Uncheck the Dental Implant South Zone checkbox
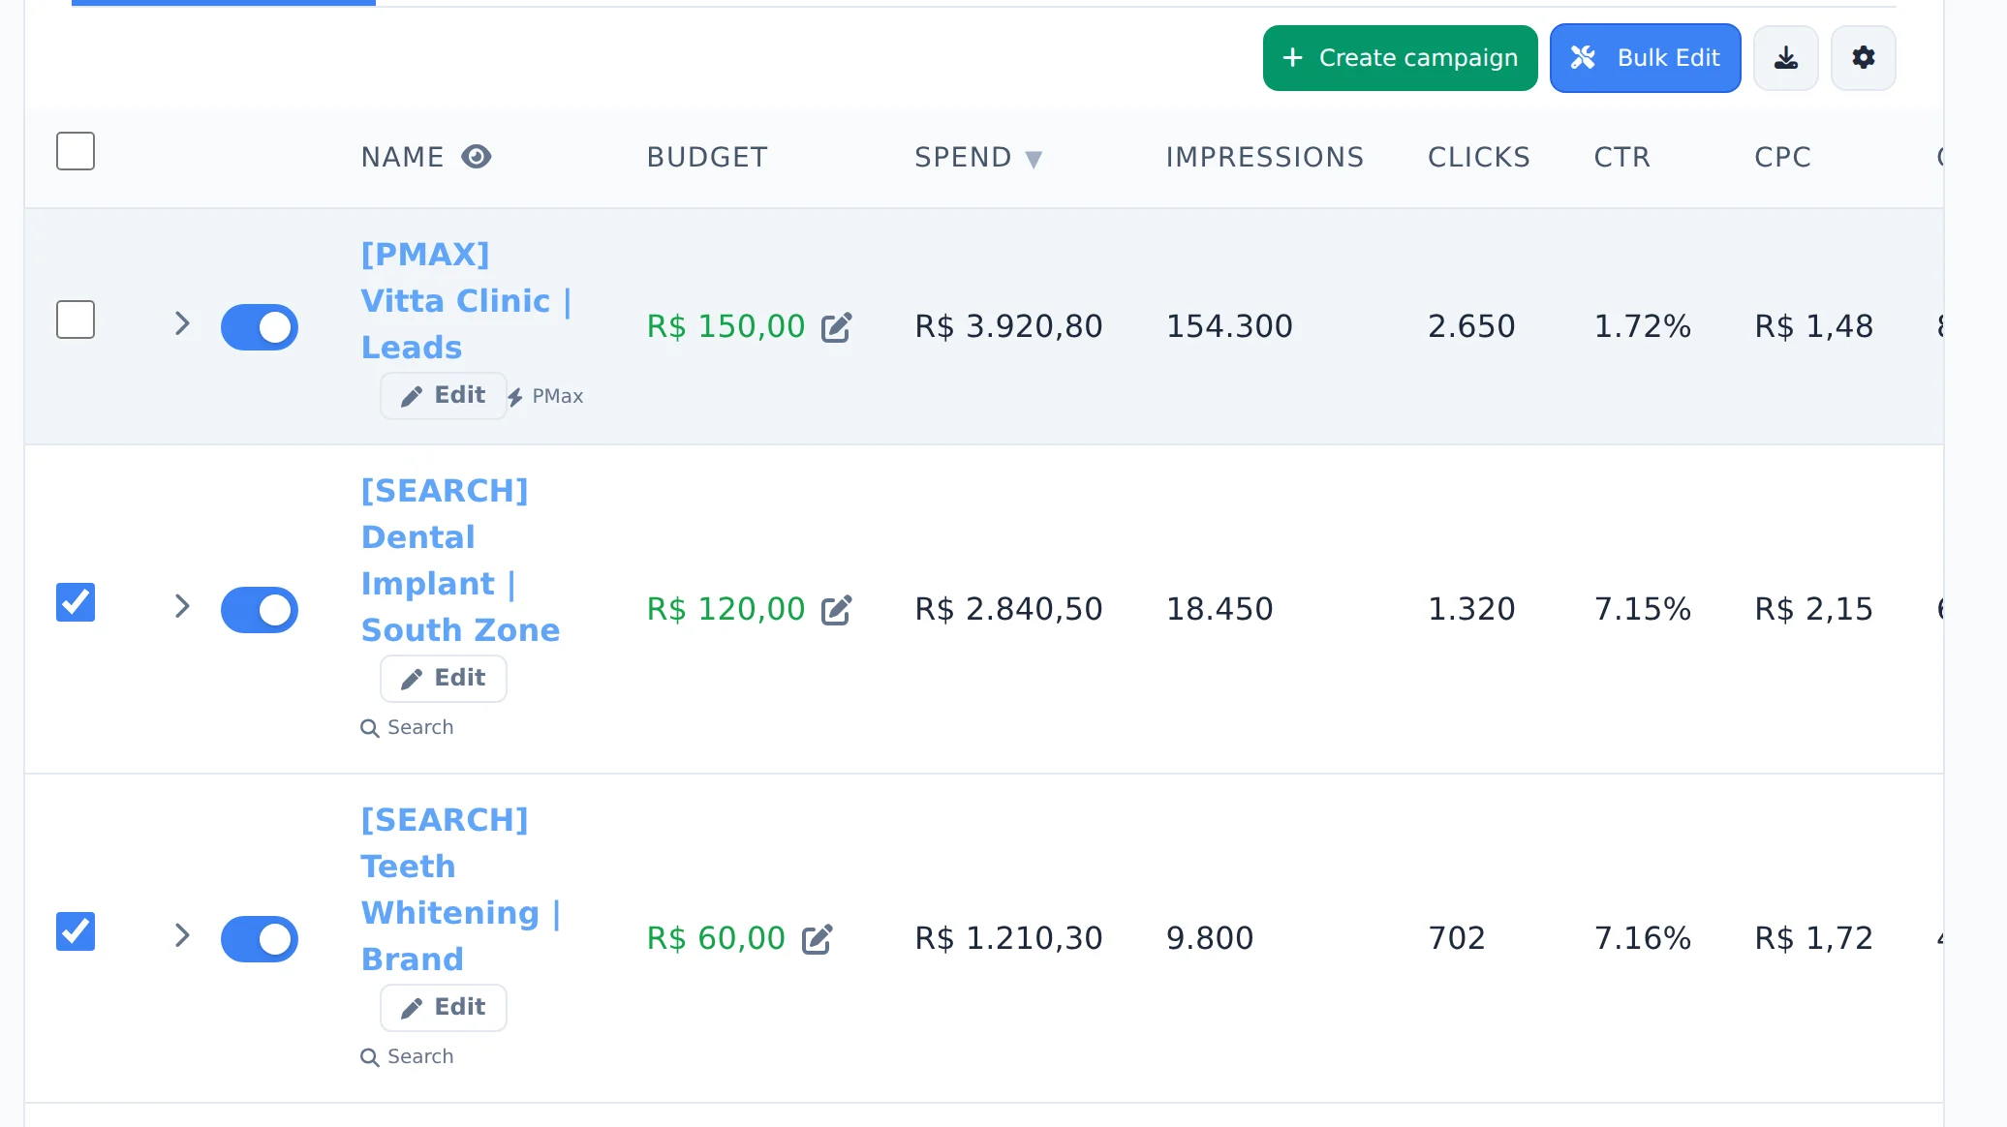 [76, 602]
